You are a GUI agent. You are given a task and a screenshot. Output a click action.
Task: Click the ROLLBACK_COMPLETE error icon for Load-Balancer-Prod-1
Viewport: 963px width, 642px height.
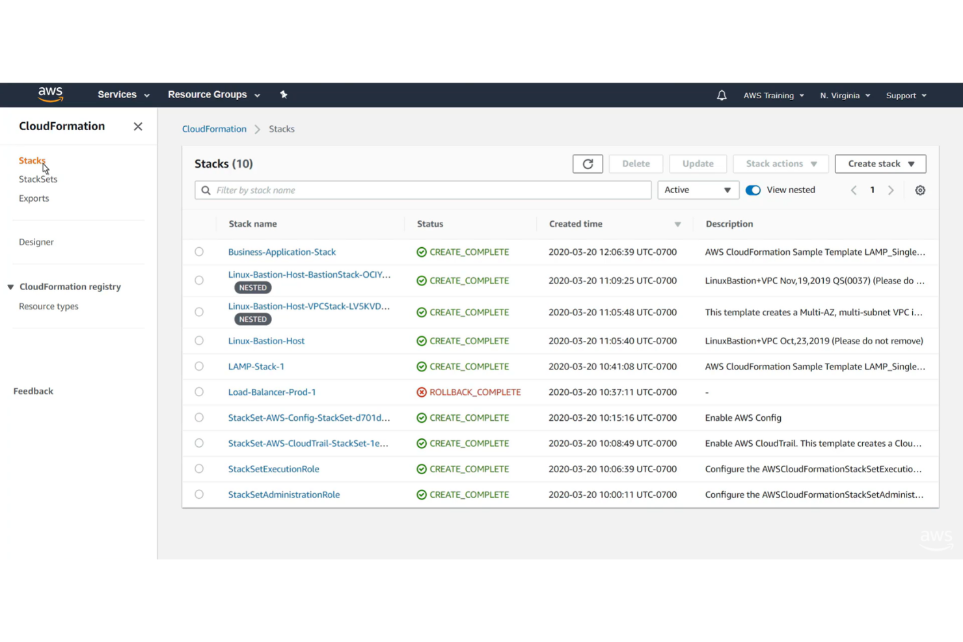tap(422, 392)
